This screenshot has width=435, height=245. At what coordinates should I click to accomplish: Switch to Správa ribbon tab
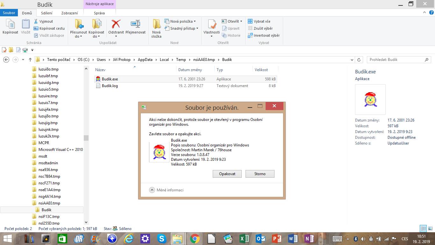point(99,13)
